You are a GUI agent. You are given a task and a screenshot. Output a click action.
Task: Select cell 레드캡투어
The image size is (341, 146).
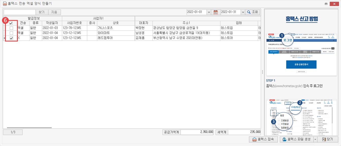pos(116,38)
